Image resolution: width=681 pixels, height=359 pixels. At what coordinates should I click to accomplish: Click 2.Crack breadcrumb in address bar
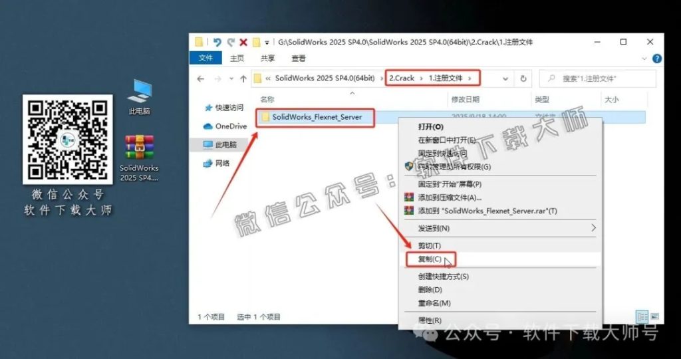402,78
